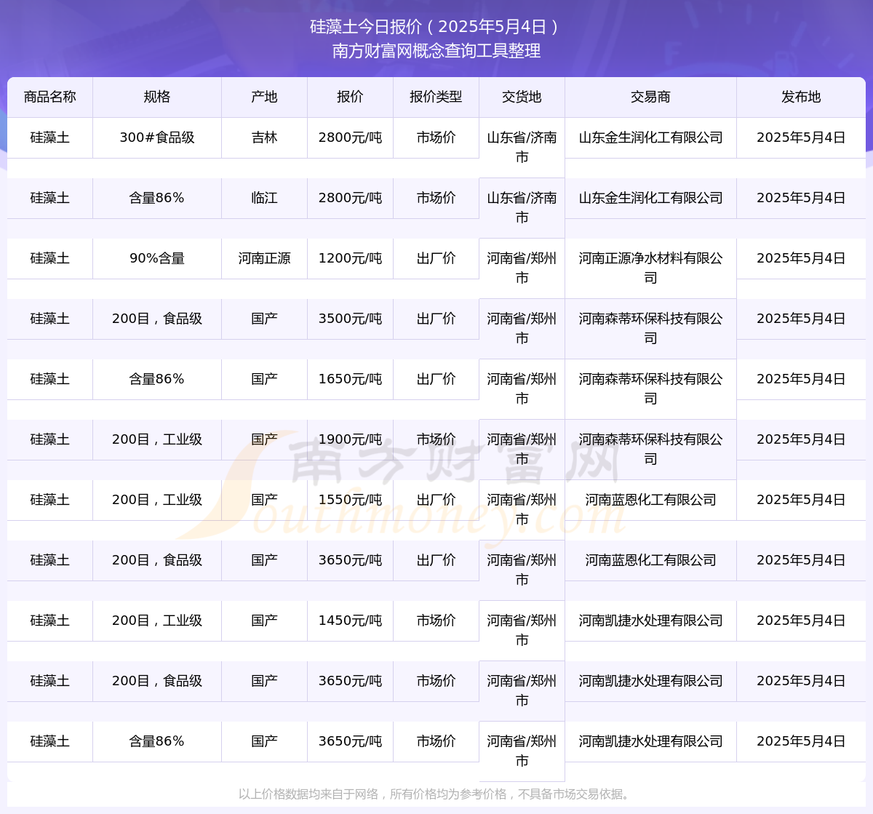Click 出厂价 in the 1200元/吨 row

(x=436, y=258)
